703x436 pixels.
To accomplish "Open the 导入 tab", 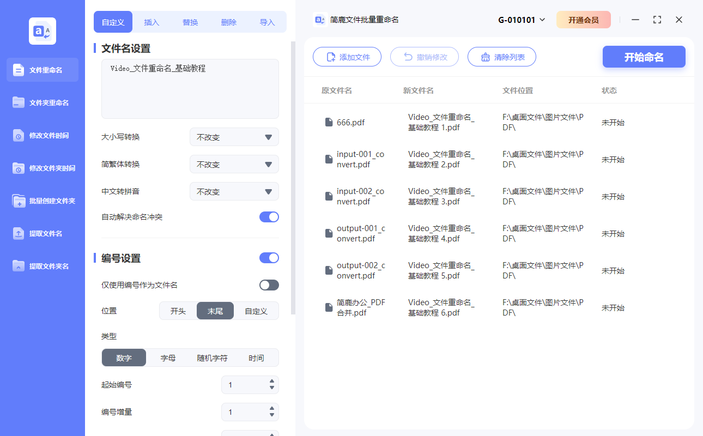I will pos(268,22).
